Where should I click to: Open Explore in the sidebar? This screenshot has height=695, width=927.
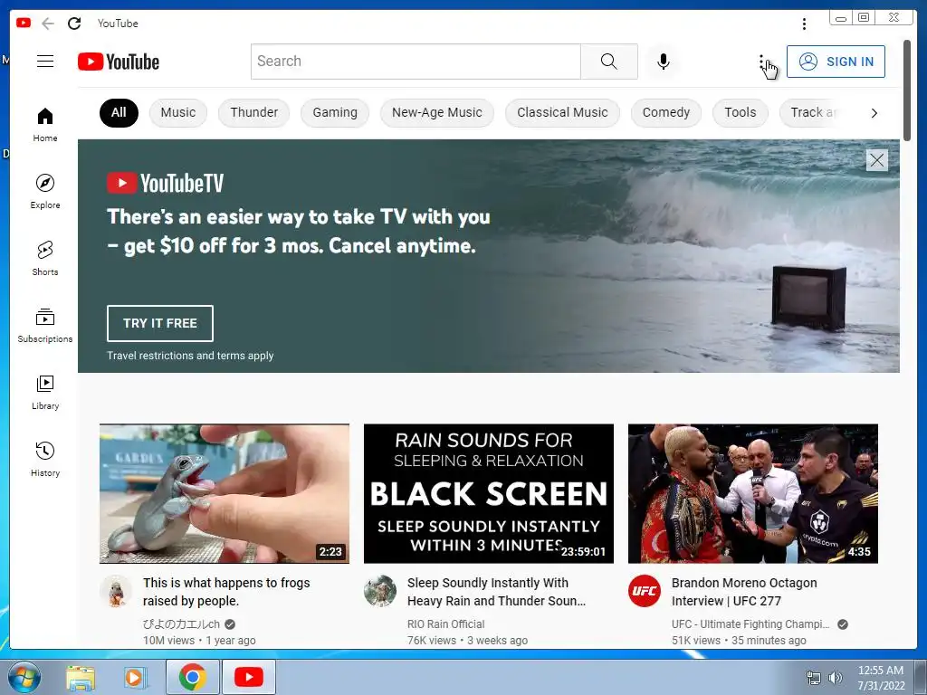click(x=45, y=192)
